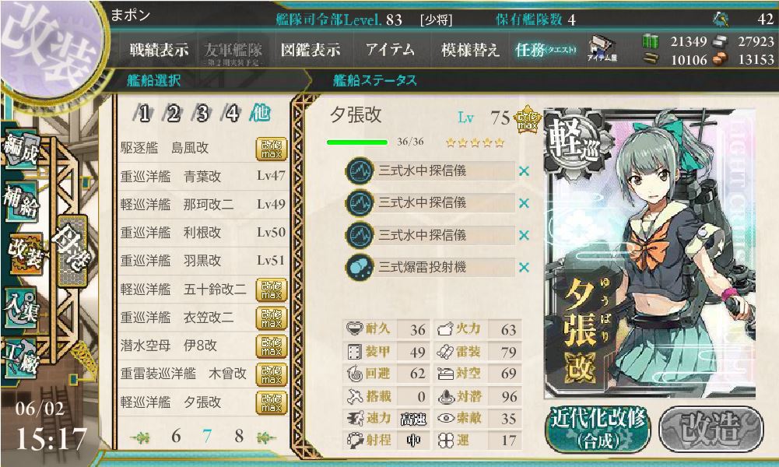Remove the third 三式水中探信儀 with its X

click(524, 236)
